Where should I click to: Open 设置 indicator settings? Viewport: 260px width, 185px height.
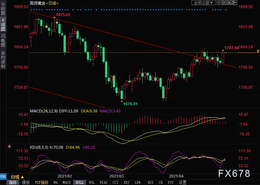tap(183, 182)
